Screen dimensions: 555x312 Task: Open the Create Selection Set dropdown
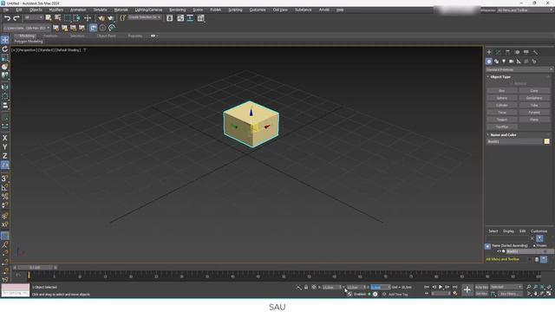tap(145, 17)
